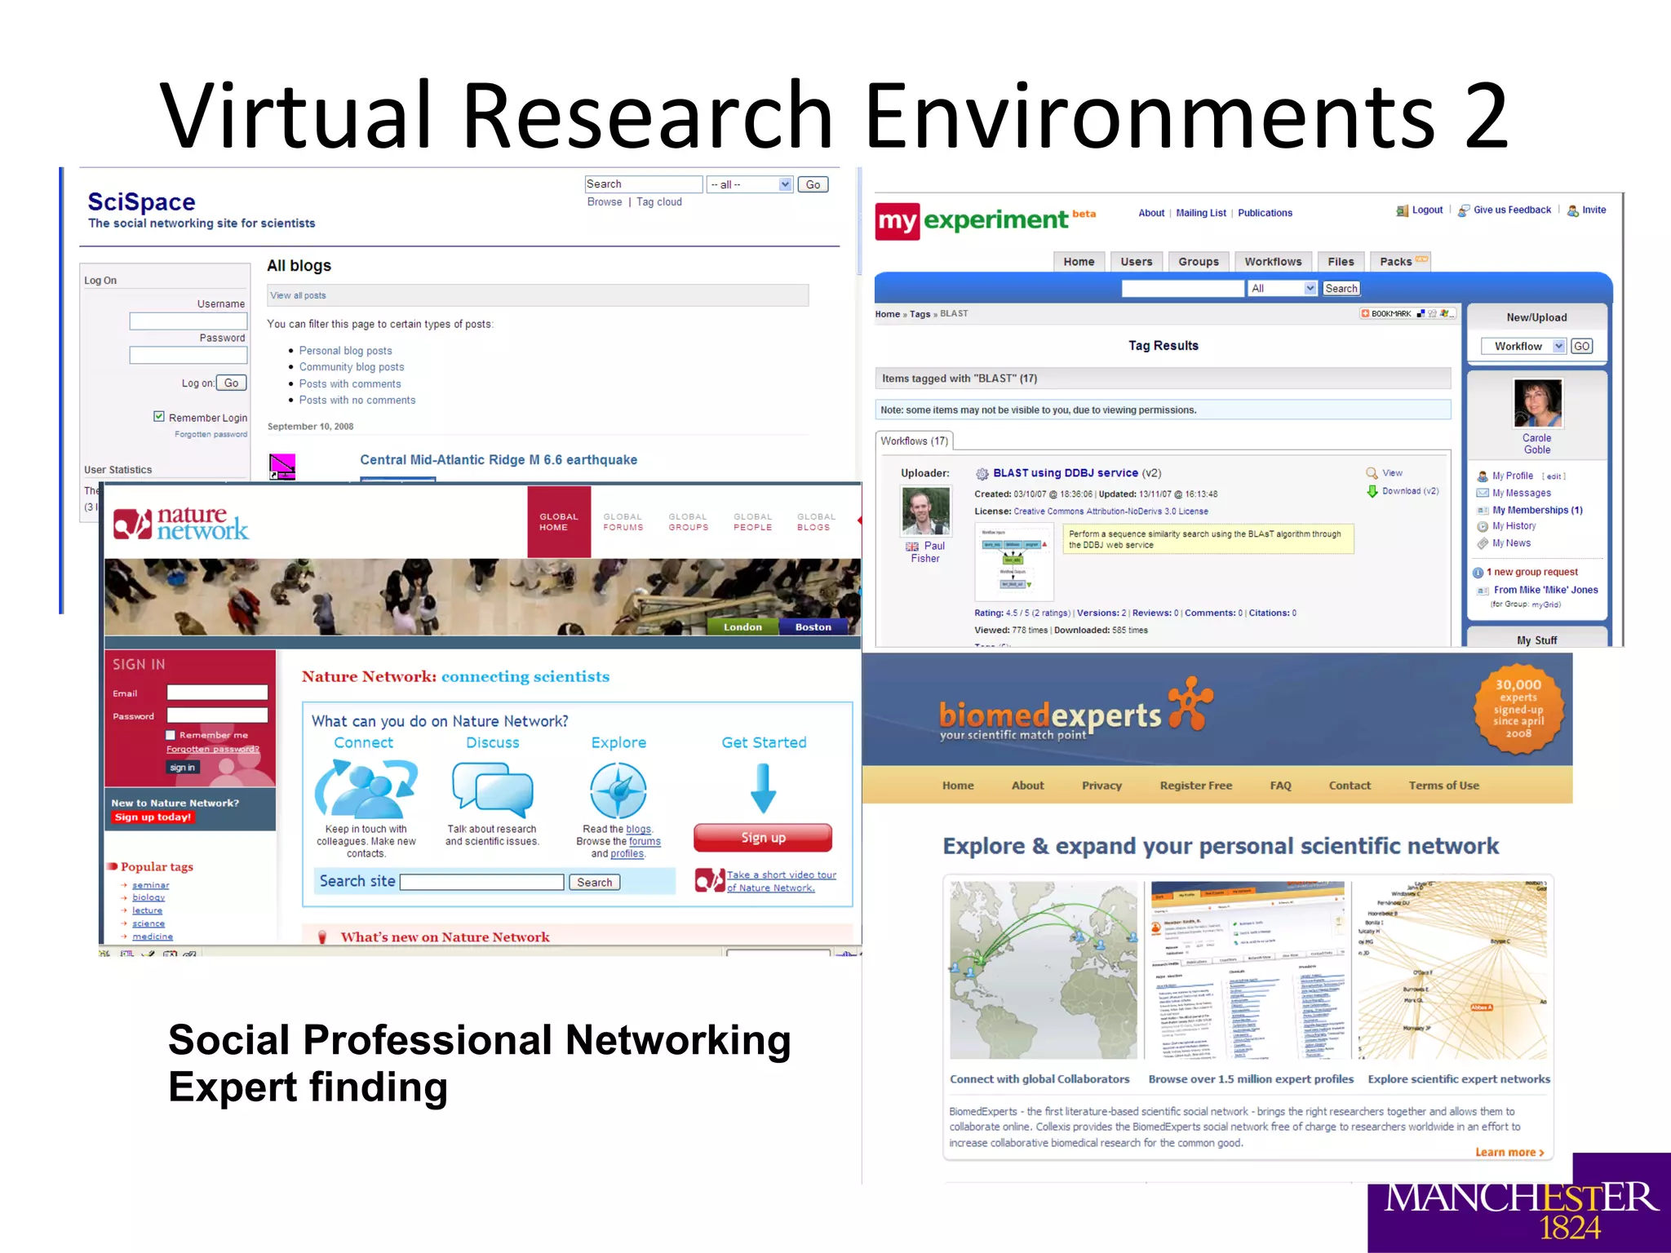1671x1253 pixels.
Task: Click the My News tag icon
Action: pyautogui.click(x=1483, y=543)
